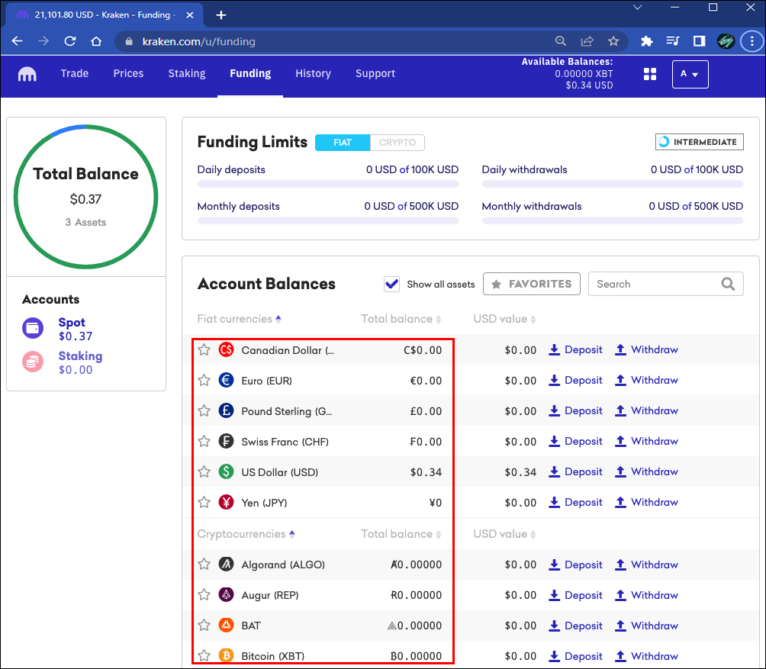Sort by Fiat currencies column arrow
Screen dimensions: 766x669
click(278, 319)
